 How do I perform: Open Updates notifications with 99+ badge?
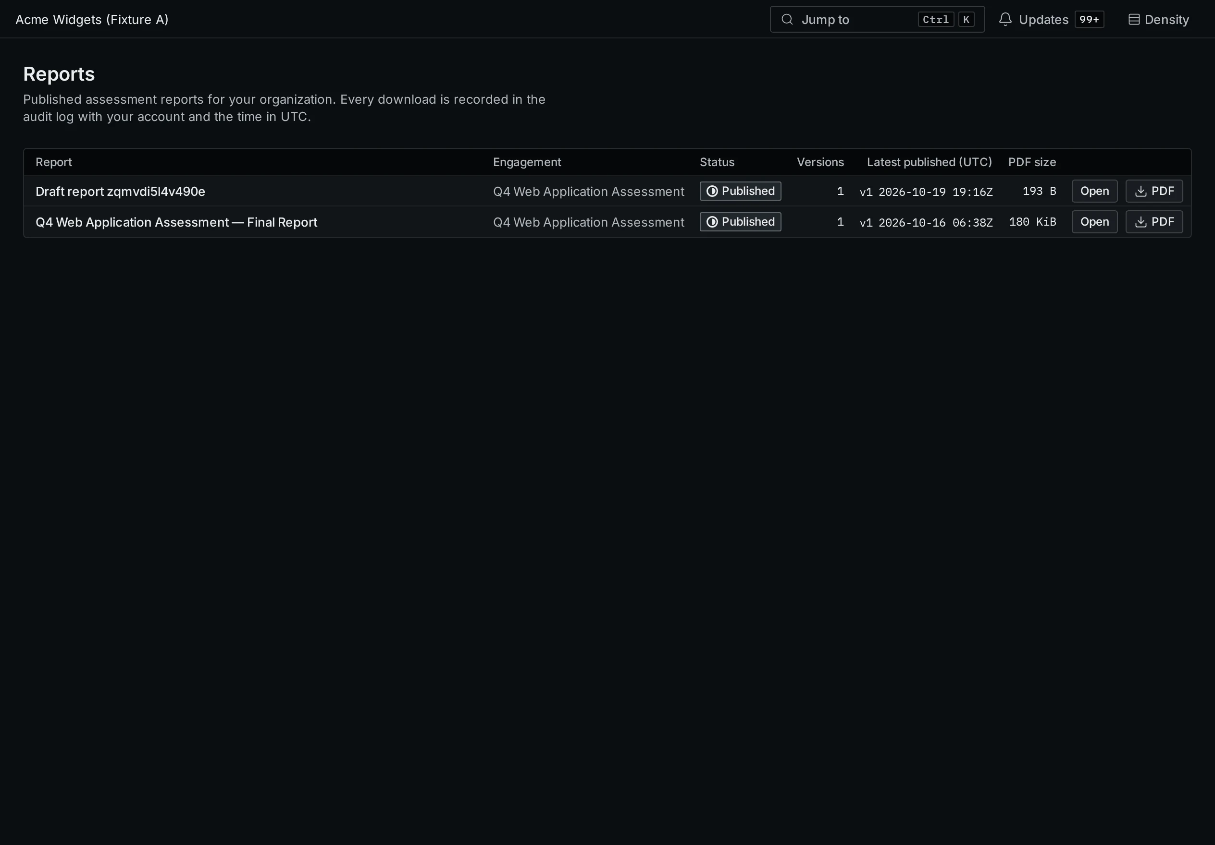1051,20
